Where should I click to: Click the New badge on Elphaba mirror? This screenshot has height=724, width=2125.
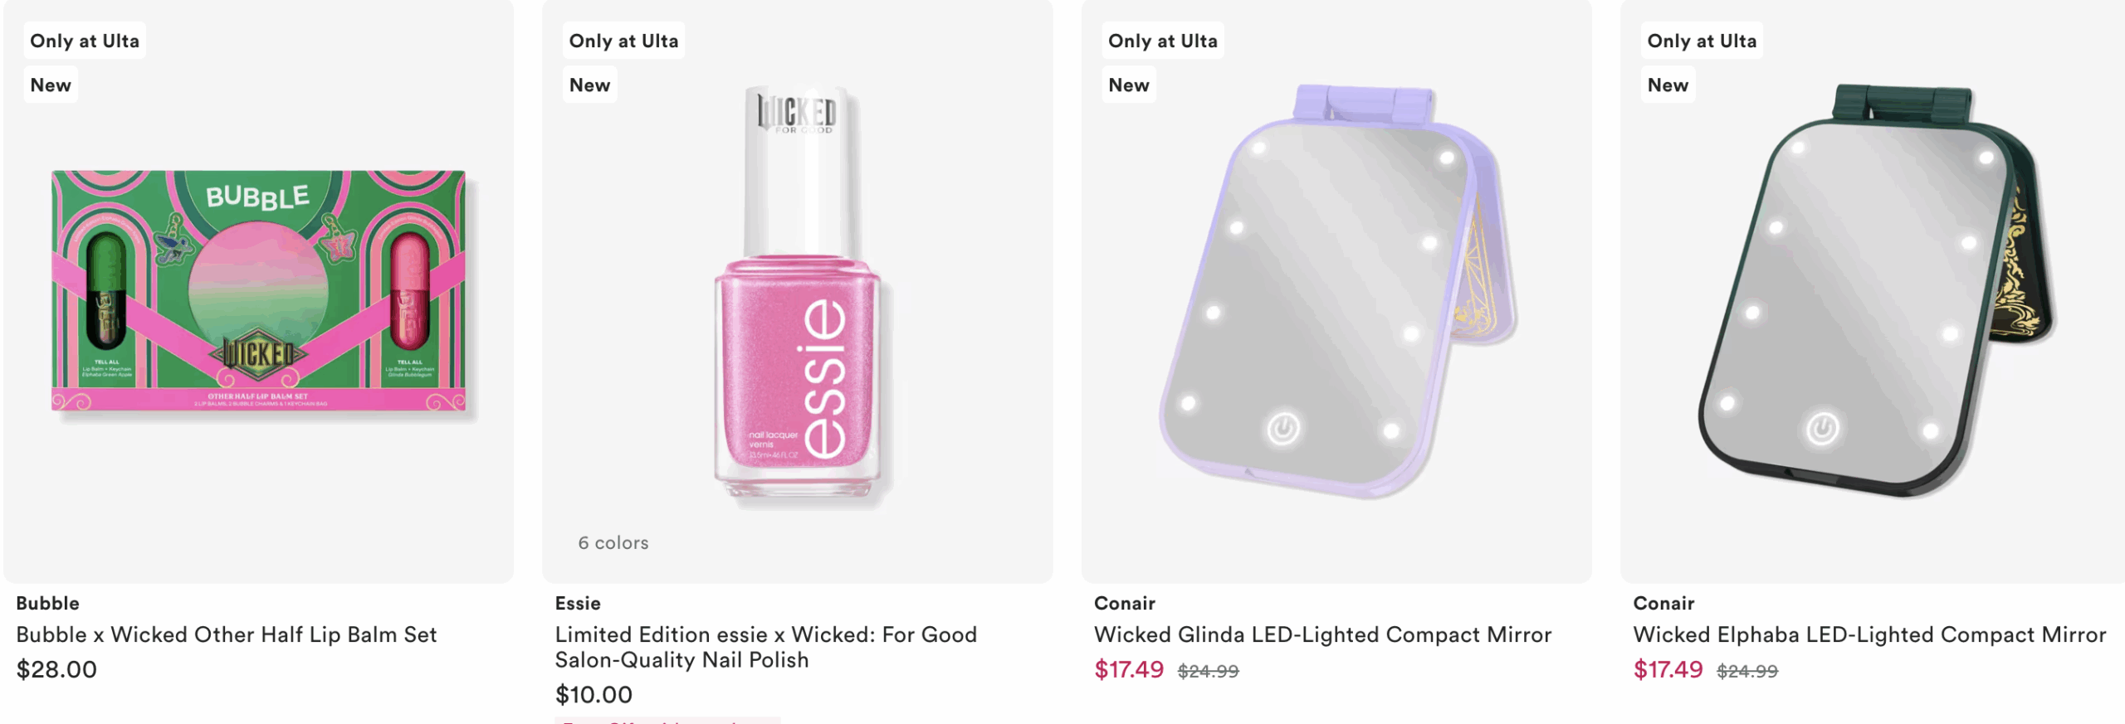click(1668, 85)
